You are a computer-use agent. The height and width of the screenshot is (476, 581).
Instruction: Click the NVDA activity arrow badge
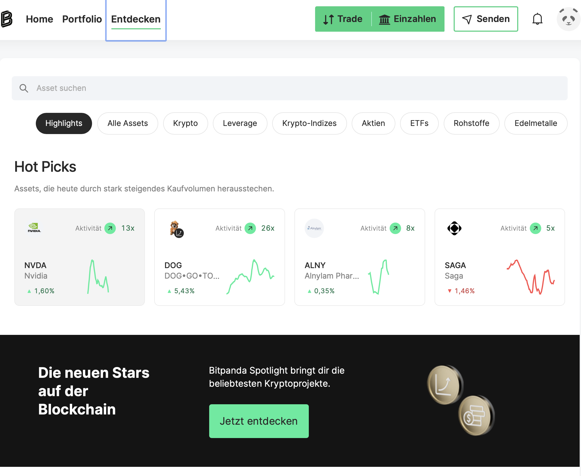pos(110,228)
